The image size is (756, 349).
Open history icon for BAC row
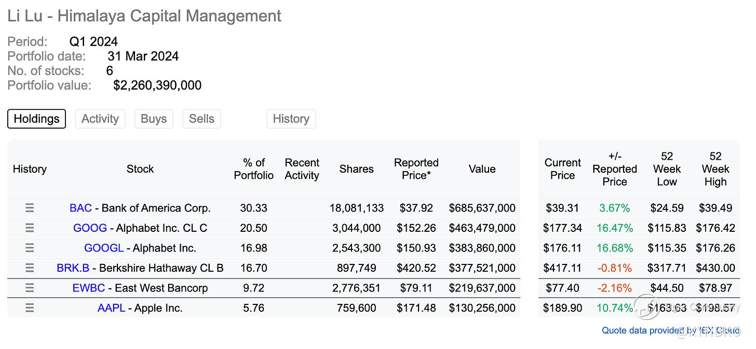pyautogui.click(x=30, y=208)
